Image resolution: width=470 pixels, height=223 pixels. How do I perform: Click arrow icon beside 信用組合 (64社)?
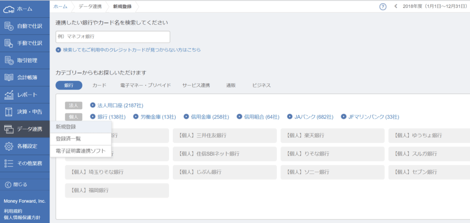tap(239, 117)
